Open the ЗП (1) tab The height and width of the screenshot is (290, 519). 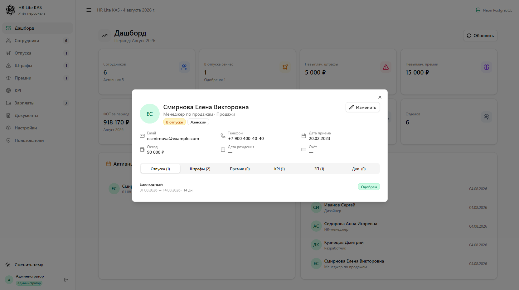point(319,169)
